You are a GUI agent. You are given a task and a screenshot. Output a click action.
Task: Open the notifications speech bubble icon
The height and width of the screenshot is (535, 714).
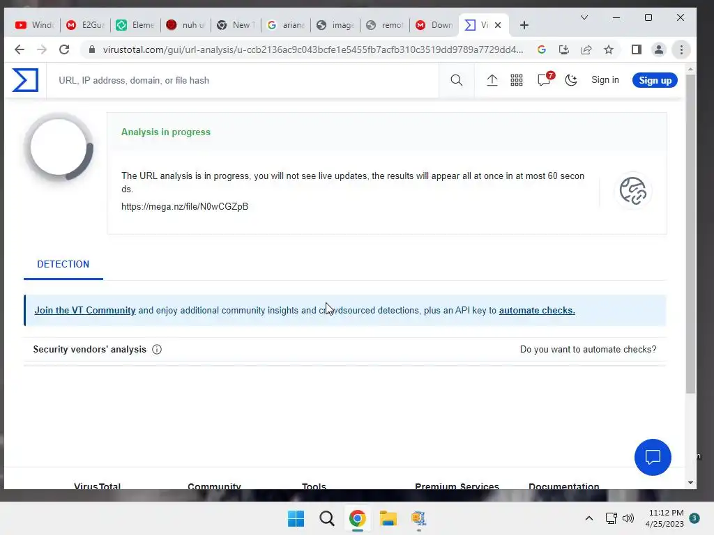(544, 80)
